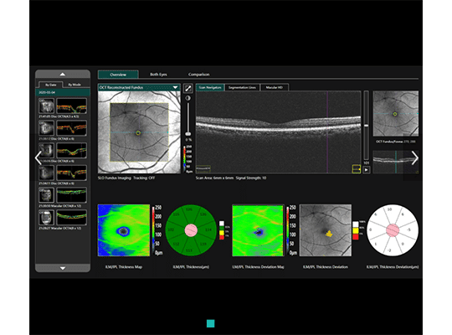452x335 pixels.
Task: Play the B-scan slice animation
Action: tap(366, 170)
